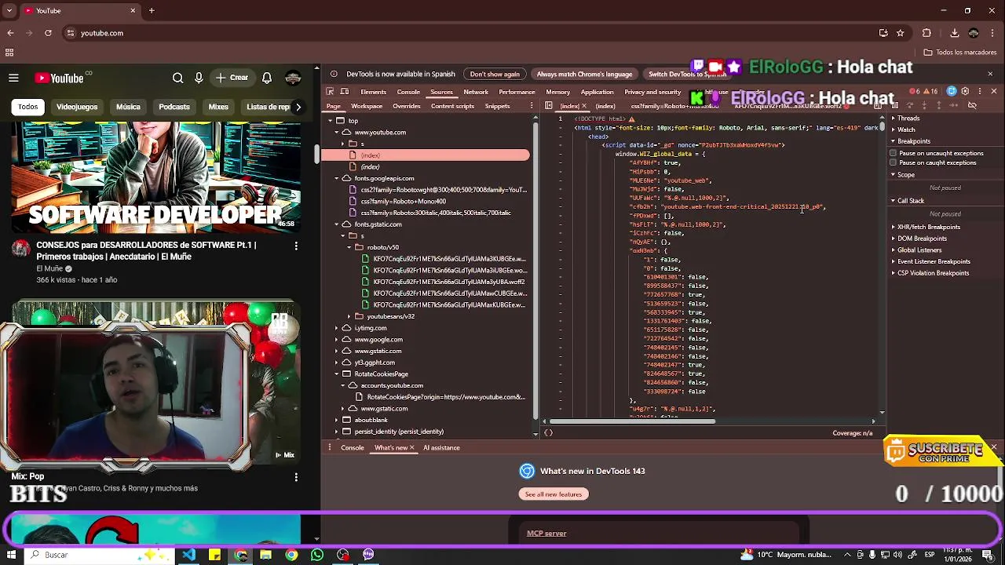The height and width of the screenshot is (565, 1005).
Task: Bookmark this page with the star icon
Action: click(x=901, y=33)
